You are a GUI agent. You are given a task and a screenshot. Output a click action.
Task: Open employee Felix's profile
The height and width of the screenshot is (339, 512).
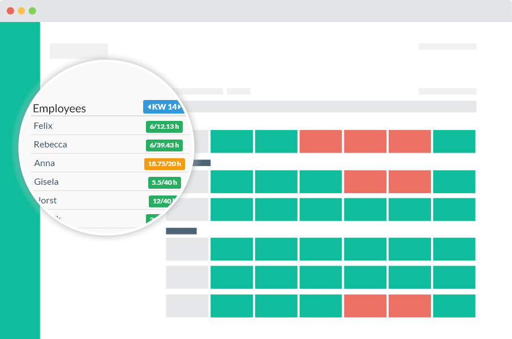(x=43, y=126)
